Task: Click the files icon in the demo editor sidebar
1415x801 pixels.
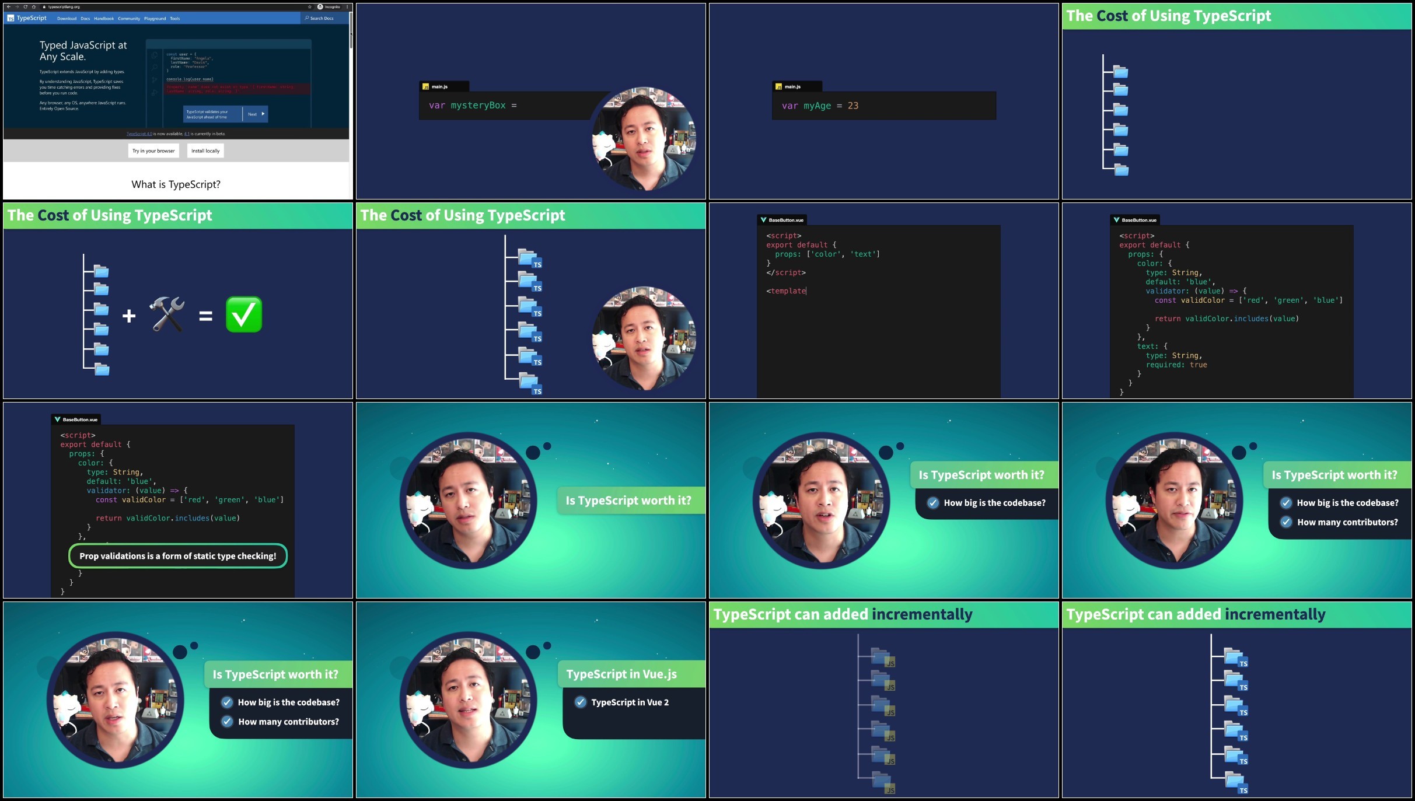Action: tap(154, 55)
